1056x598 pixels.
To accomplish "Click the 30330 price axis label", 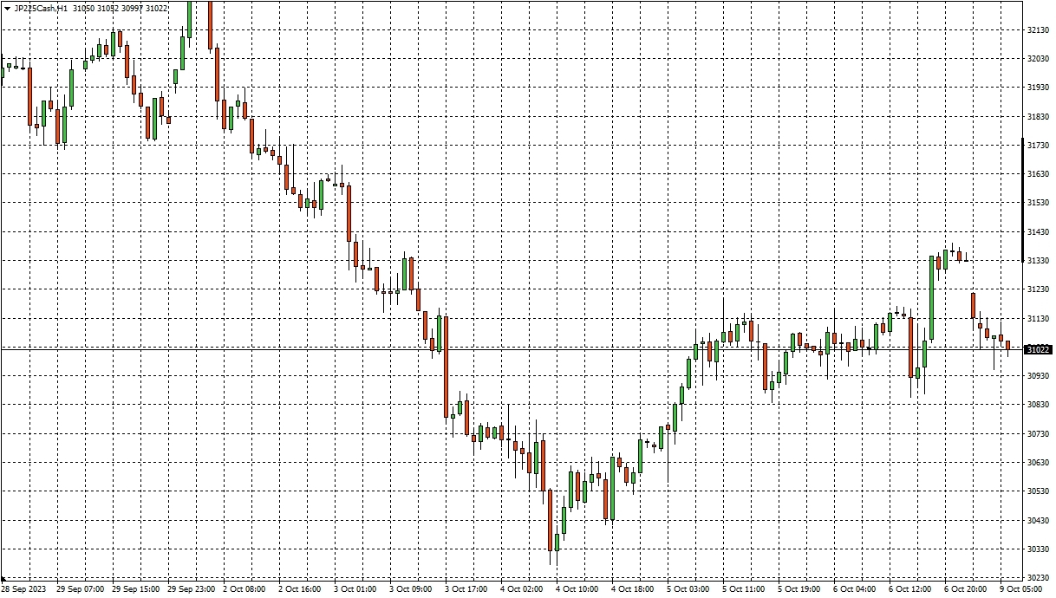I will pyautogui.click(x=1038, y=549).
